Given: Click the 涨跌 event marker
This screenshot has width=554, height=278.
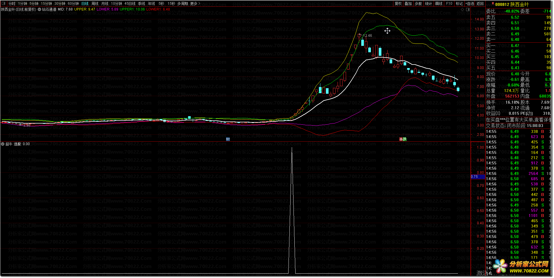Looking at the screenshot, I should tap(403, 139).
